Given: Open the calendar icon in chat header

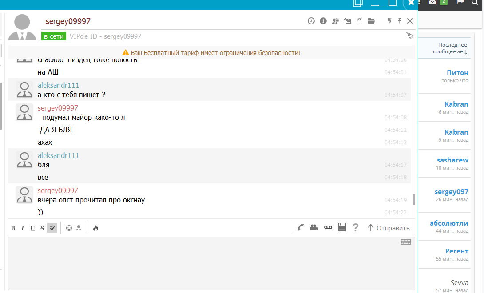Looking at the screenshot, I should tap(347, 21).
